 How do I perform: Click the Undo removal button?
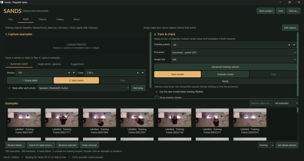(x=89, y=145)
